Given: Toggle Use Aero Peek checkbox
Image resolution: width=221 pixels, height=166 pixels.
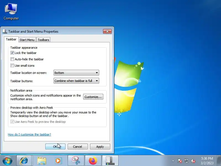Looking at the screenshot, I should pos(12,122).
